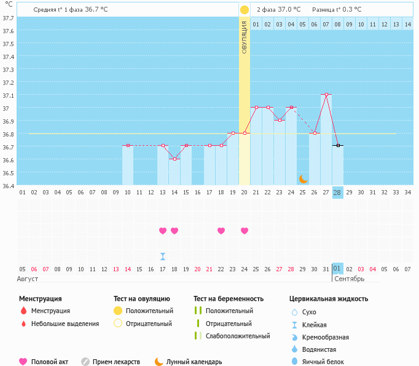Image resolution: width=419 pixels, height=366 pixels.
Task: Click the yellow ovulation circle in header
Action: coord(245,10)
